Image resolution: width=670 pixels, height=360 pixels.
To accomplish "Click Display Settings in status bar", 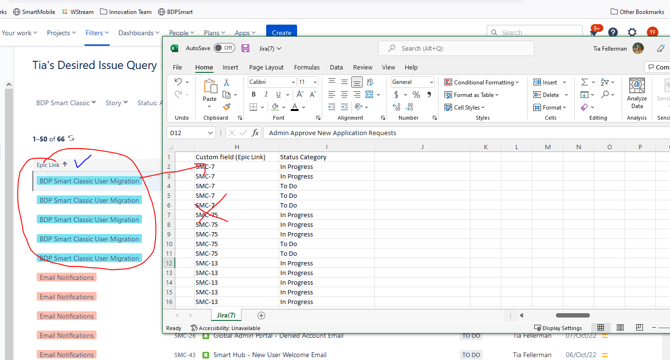I will coord(558,328).
